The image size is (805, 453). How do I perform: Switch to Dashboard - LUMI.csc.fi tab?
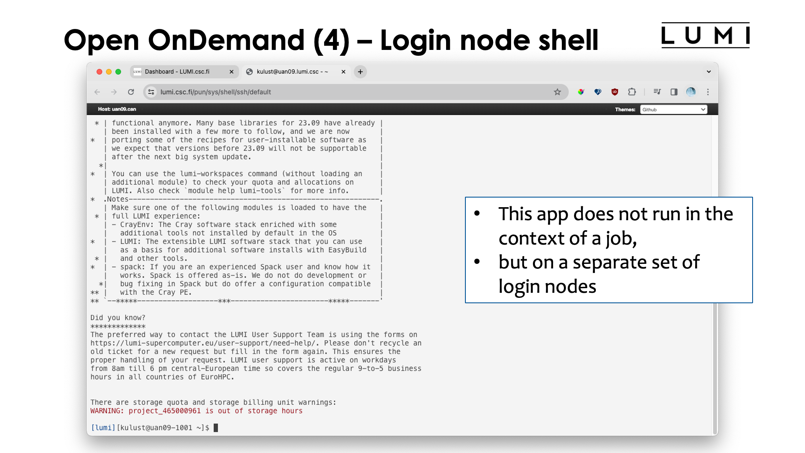point(184,72)
